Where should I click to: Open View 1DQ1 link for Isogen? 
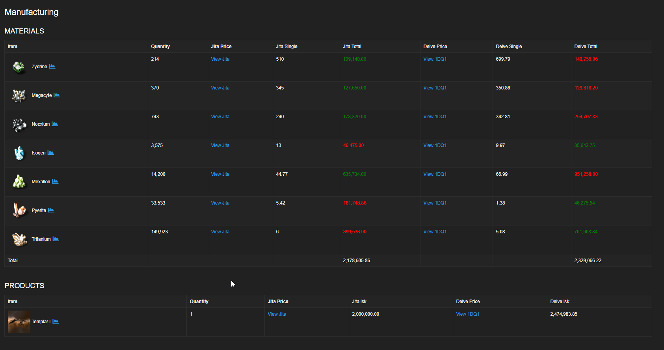[x=435, y=145]
